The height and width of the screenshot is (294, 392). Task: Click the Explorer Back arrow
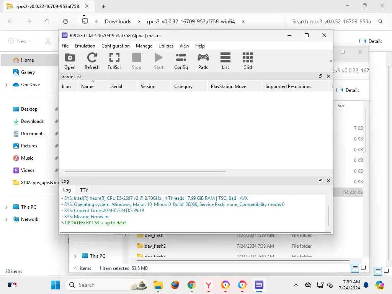[x=10, y=21]
